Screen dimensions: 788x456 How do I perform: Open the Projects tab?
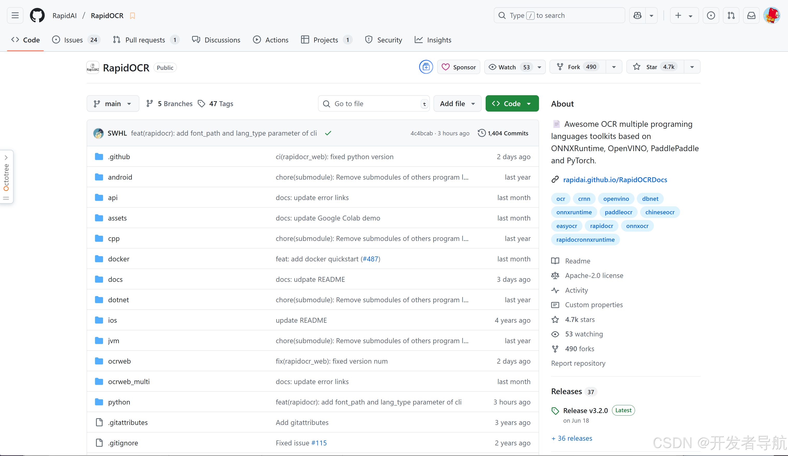coord(326,40)
